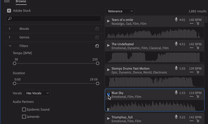
Task: Open more options for Tears of a smile
Action: (x=191, y=24)
